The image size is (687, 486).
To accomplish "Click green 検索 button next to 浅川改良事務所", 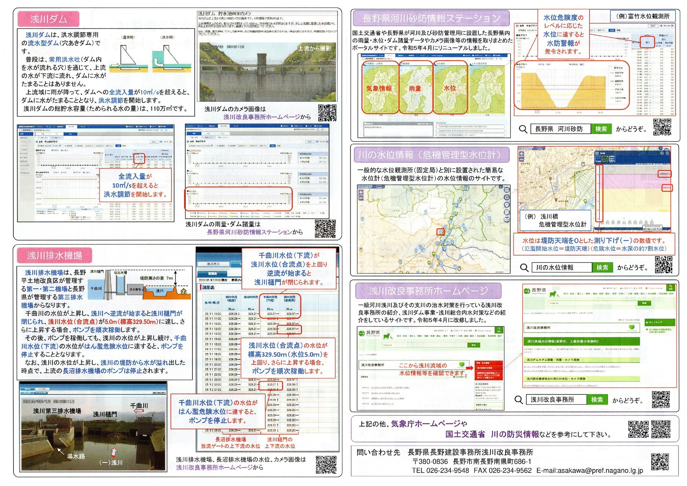I will pos(597,400).
